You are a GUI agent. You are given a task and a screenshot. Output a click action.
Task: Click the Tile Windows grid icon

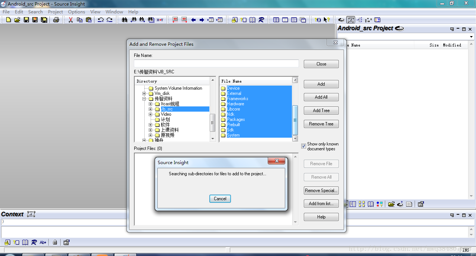pos(276,20)
